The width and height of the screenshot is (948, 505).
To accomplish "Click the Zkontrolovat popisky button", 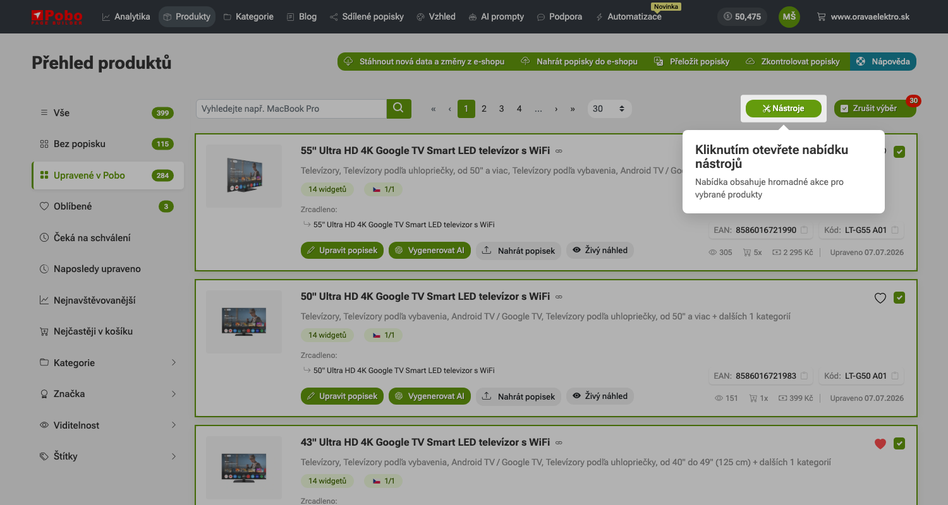I will pyautogui.click(x=793, y=61).
